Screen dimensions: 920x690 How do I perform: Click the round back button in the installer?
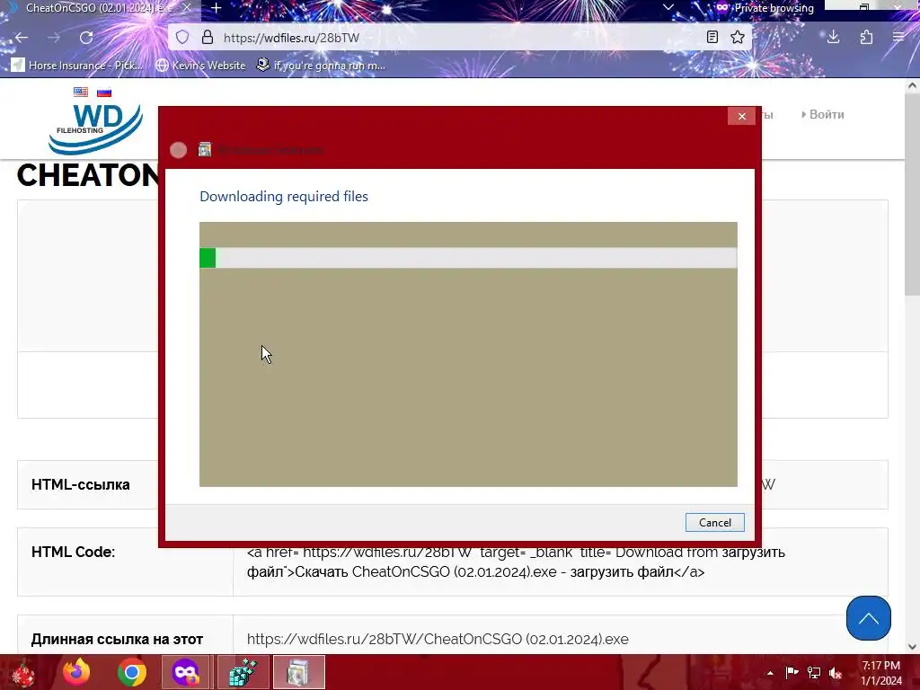tap(179, 150)
